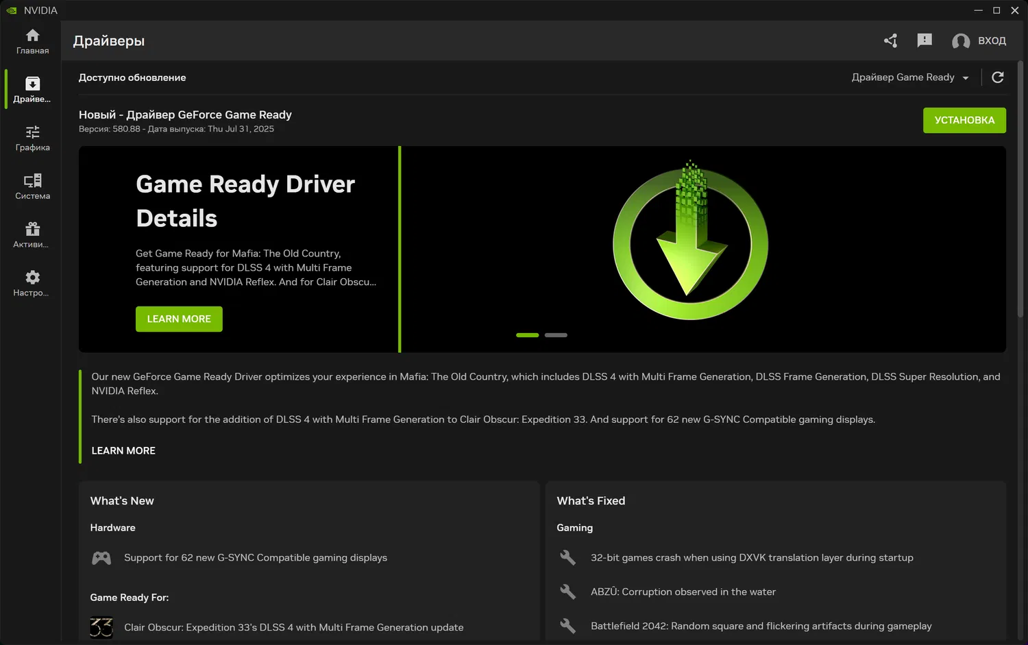Click the gamepad icon for G-SYNC displays
This screenshot has height=645, width=1028.
[101, 558]
